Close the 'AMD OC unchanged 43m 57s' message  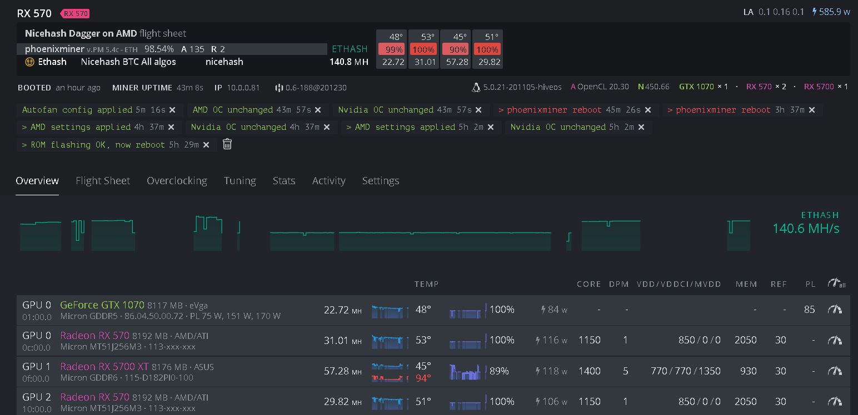click(318, 110)
